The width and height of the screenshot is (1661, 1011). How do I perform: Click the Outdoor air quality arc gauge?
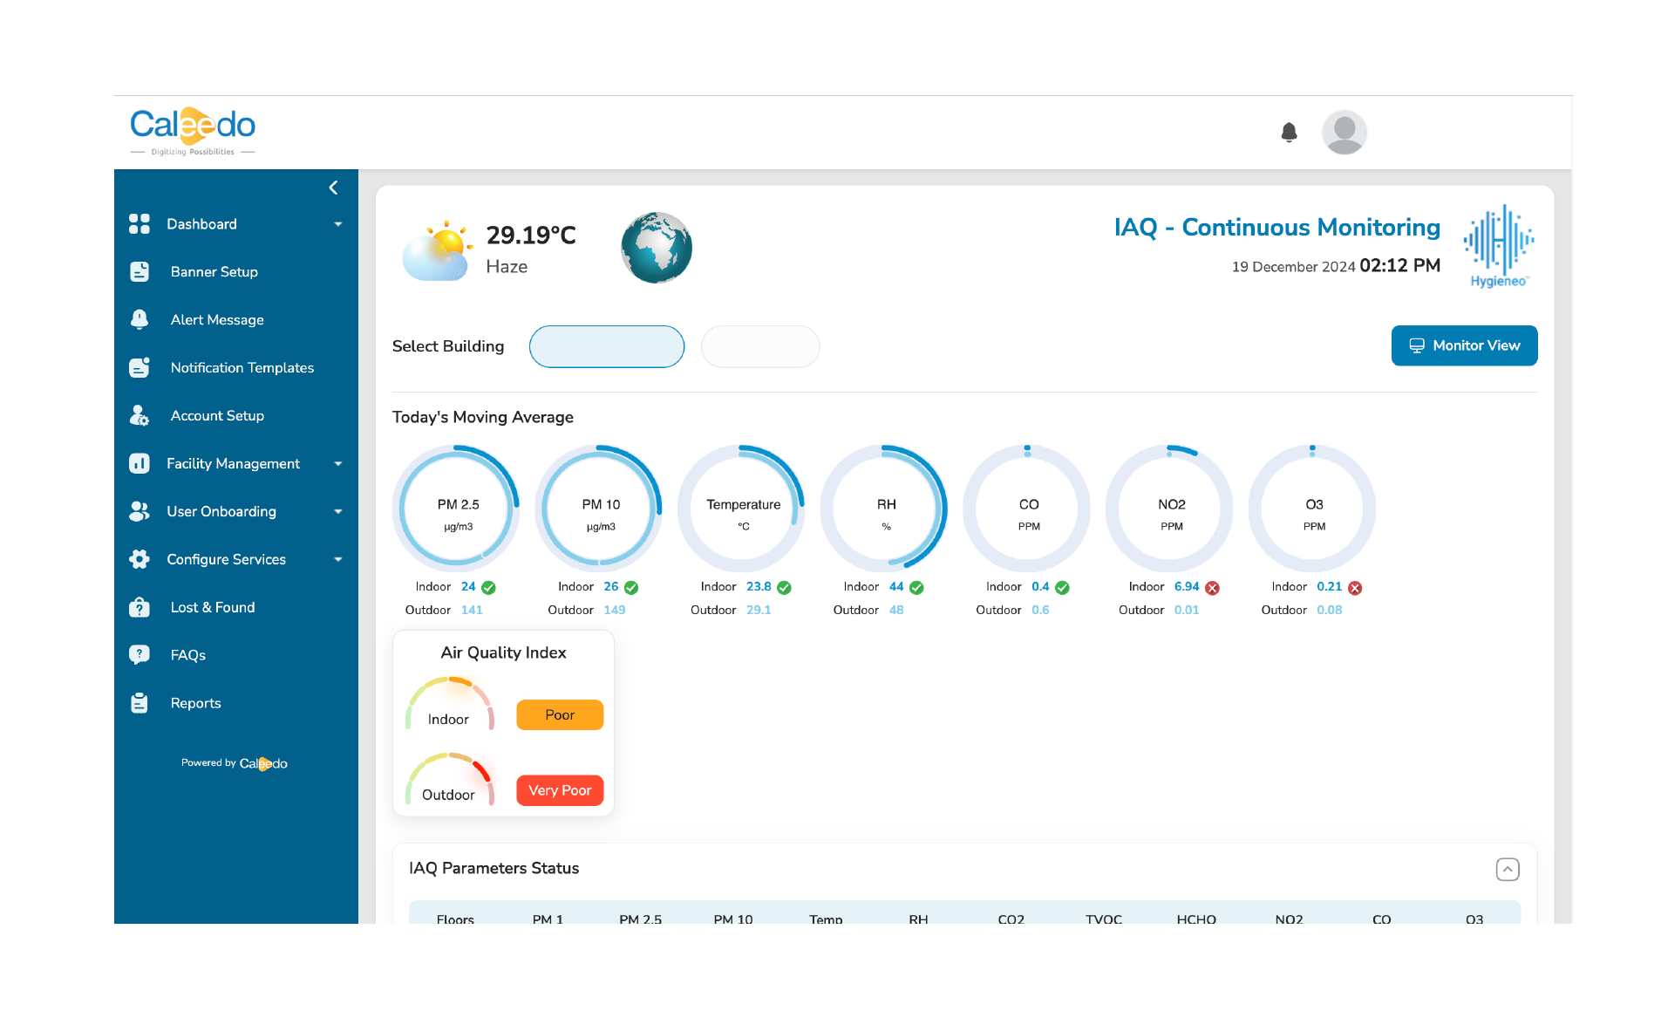point(449,779)
